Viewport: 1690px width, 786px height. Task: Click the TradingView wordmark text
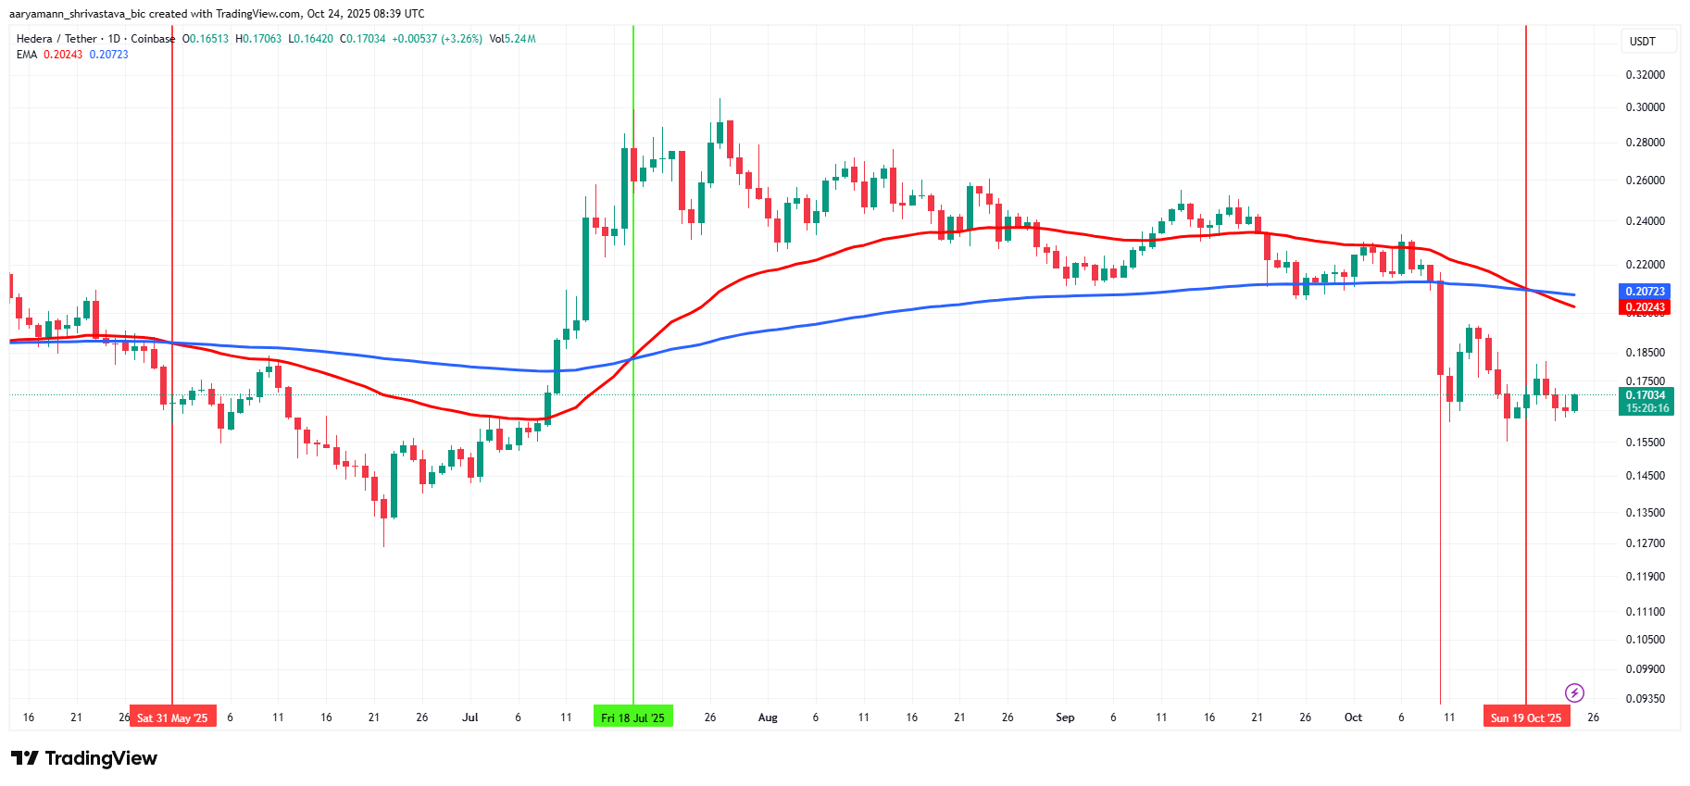(x=101, y=758)
